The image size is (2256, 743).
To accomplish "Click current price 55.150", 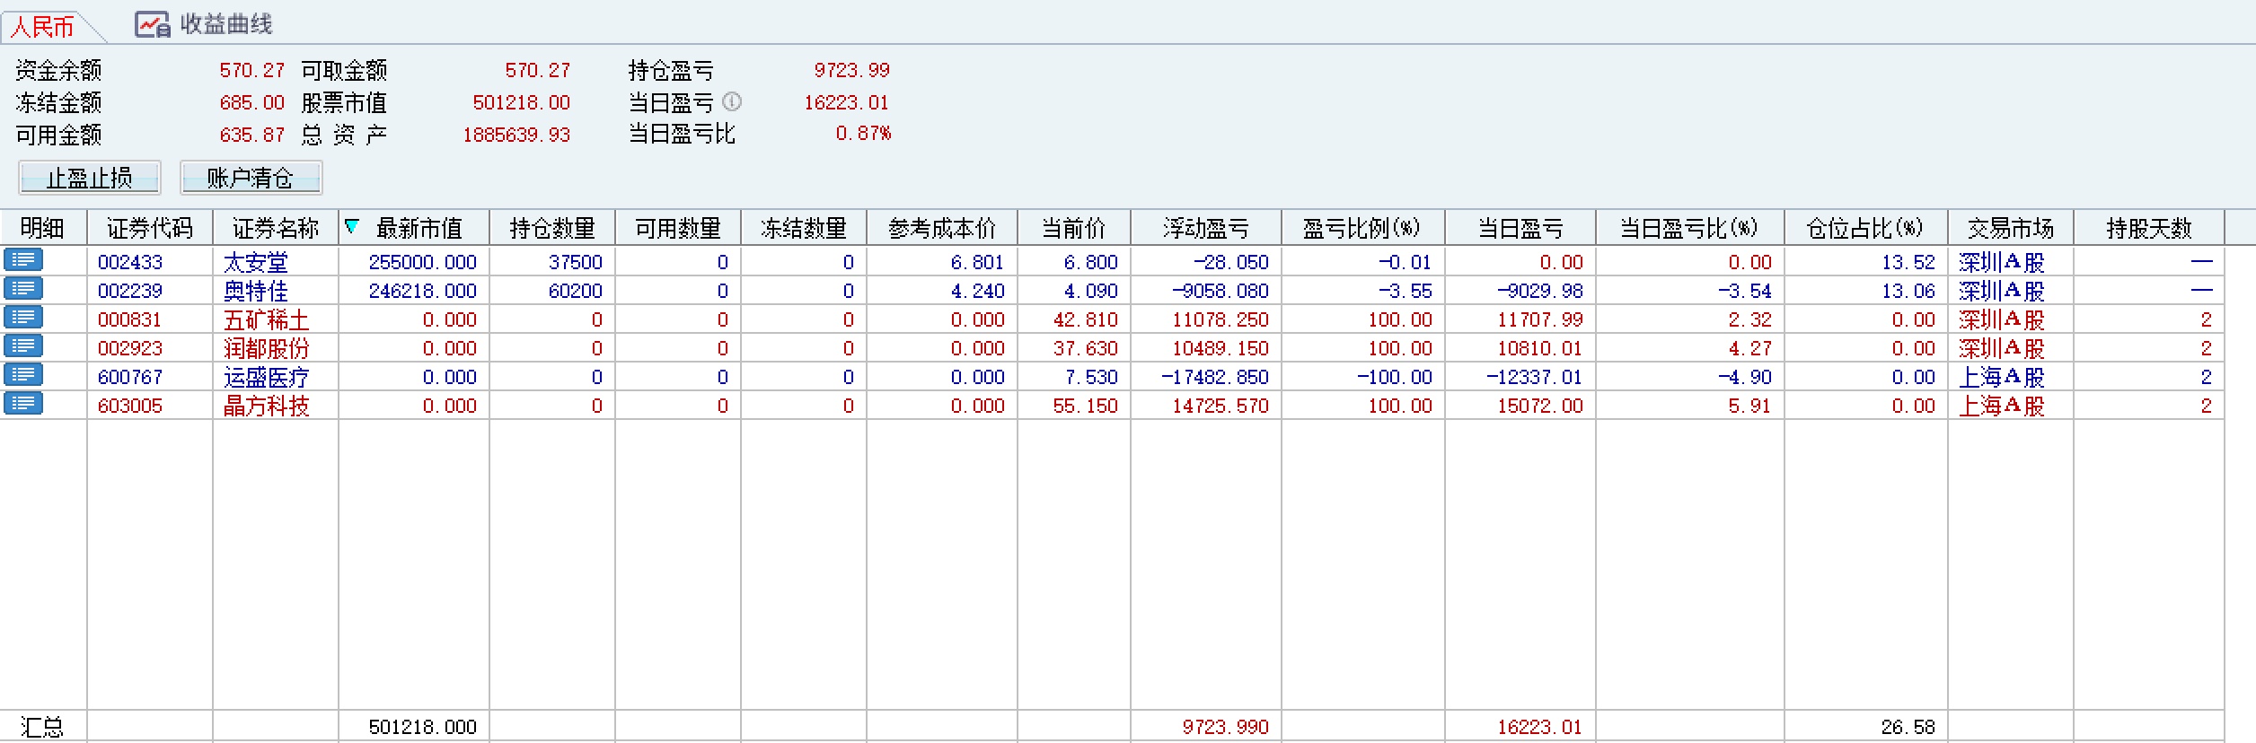I will [1086, 406].
